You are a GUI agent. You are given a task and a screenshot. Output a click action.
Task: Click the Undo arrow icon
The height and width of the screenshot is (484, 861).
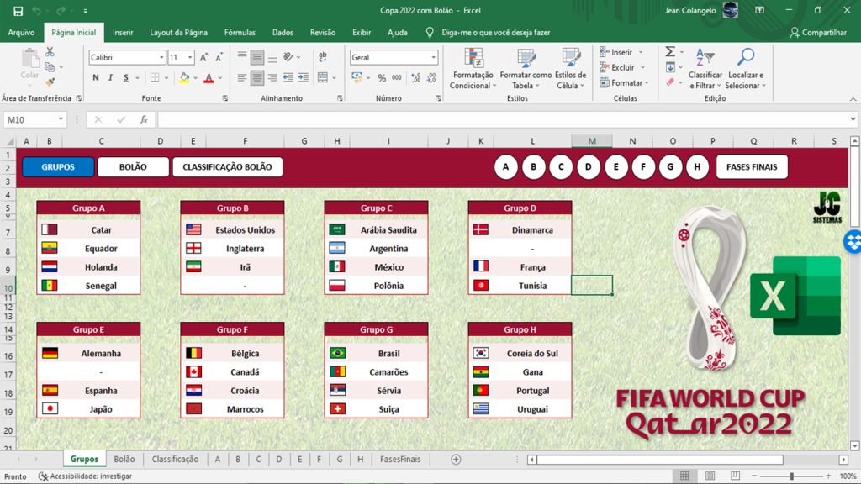pyautogui.click(x=37, y=10)
